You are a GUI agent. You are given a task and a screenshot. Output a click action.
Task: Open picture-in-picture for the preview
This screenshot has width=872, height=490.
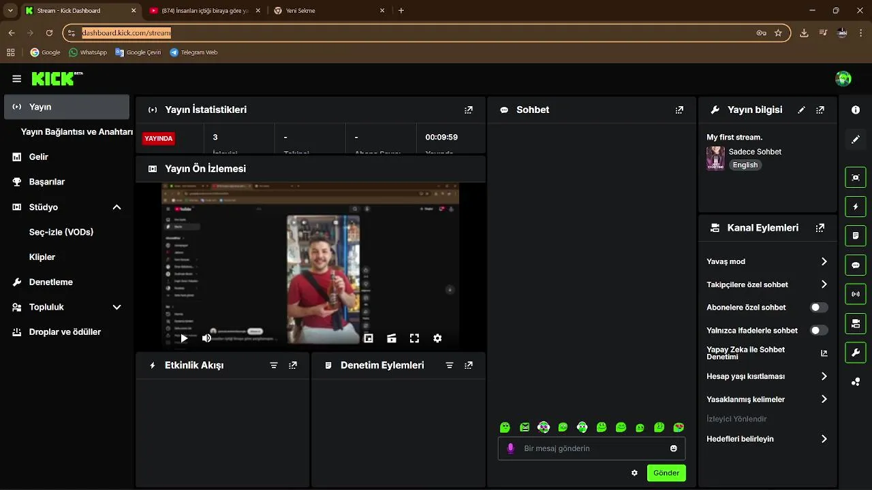coord(369,338)
